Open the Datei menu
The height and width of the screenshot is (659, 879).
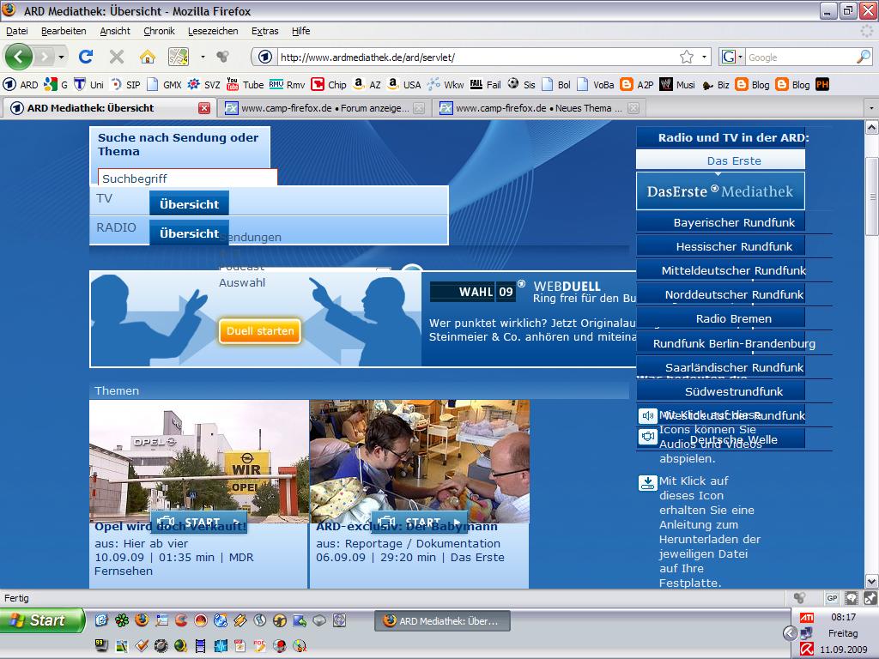(17, 31)
